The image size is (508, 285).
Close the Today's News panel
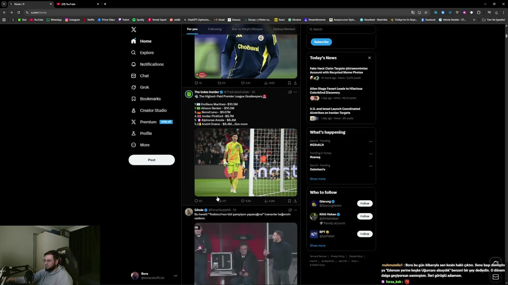point(369,58)
